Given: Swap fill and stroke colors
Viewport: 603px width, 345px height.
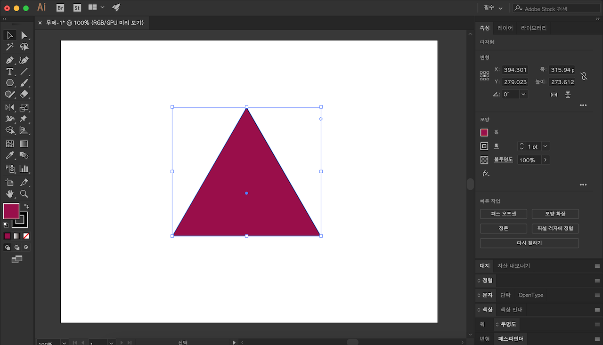Looking at the screenshot, I should click(x=26, y=206).
